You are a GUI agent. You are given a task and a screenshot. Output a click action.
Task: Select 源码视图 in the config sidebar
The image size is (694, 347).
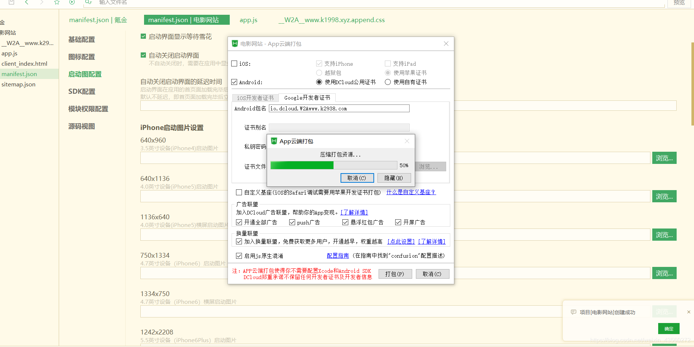pos(81,126)
